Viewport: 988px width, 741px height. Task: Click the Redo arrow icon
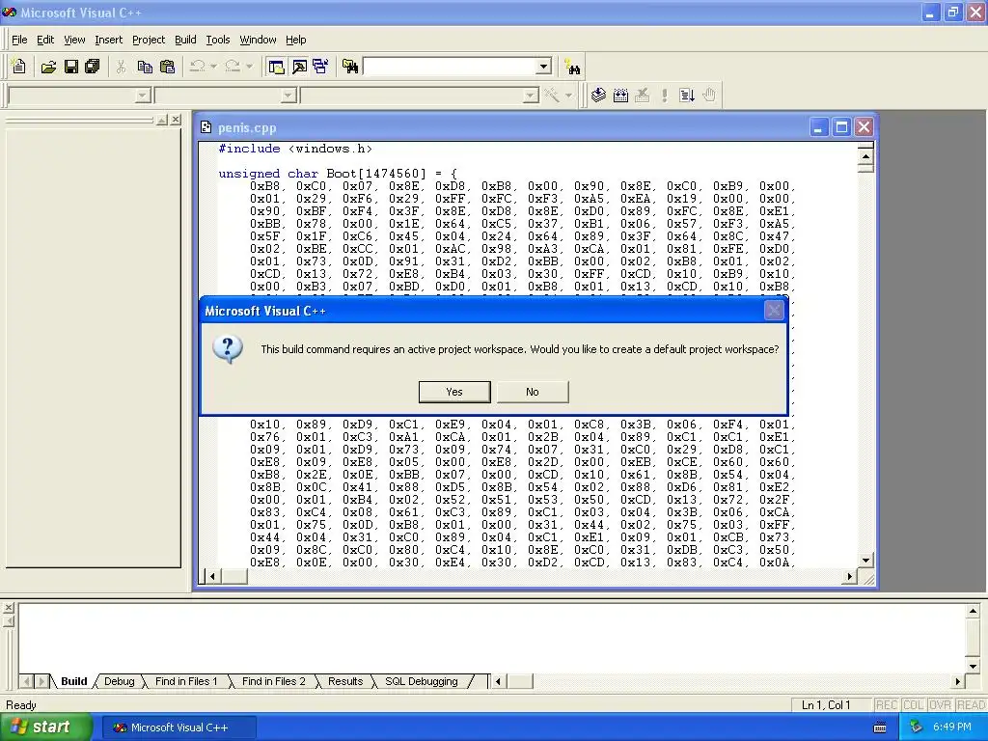pyautogui.click(x=233, y=67)
